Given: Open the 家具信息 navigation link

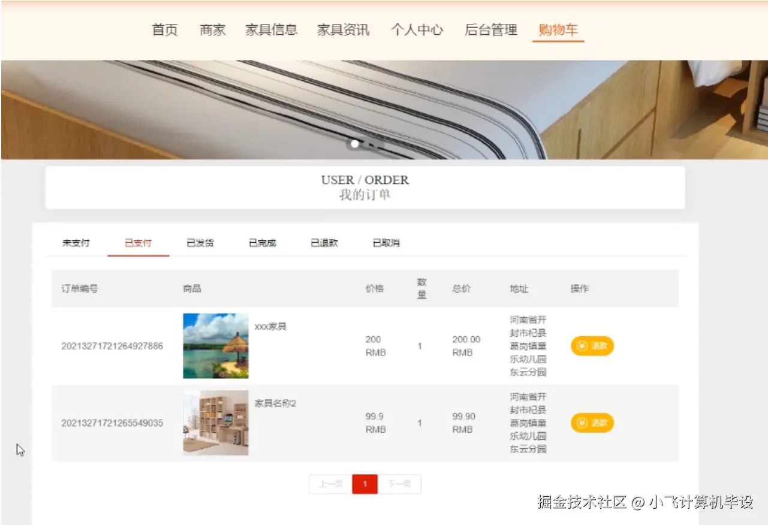Looking at the screenshot, I should coord(272,30).
